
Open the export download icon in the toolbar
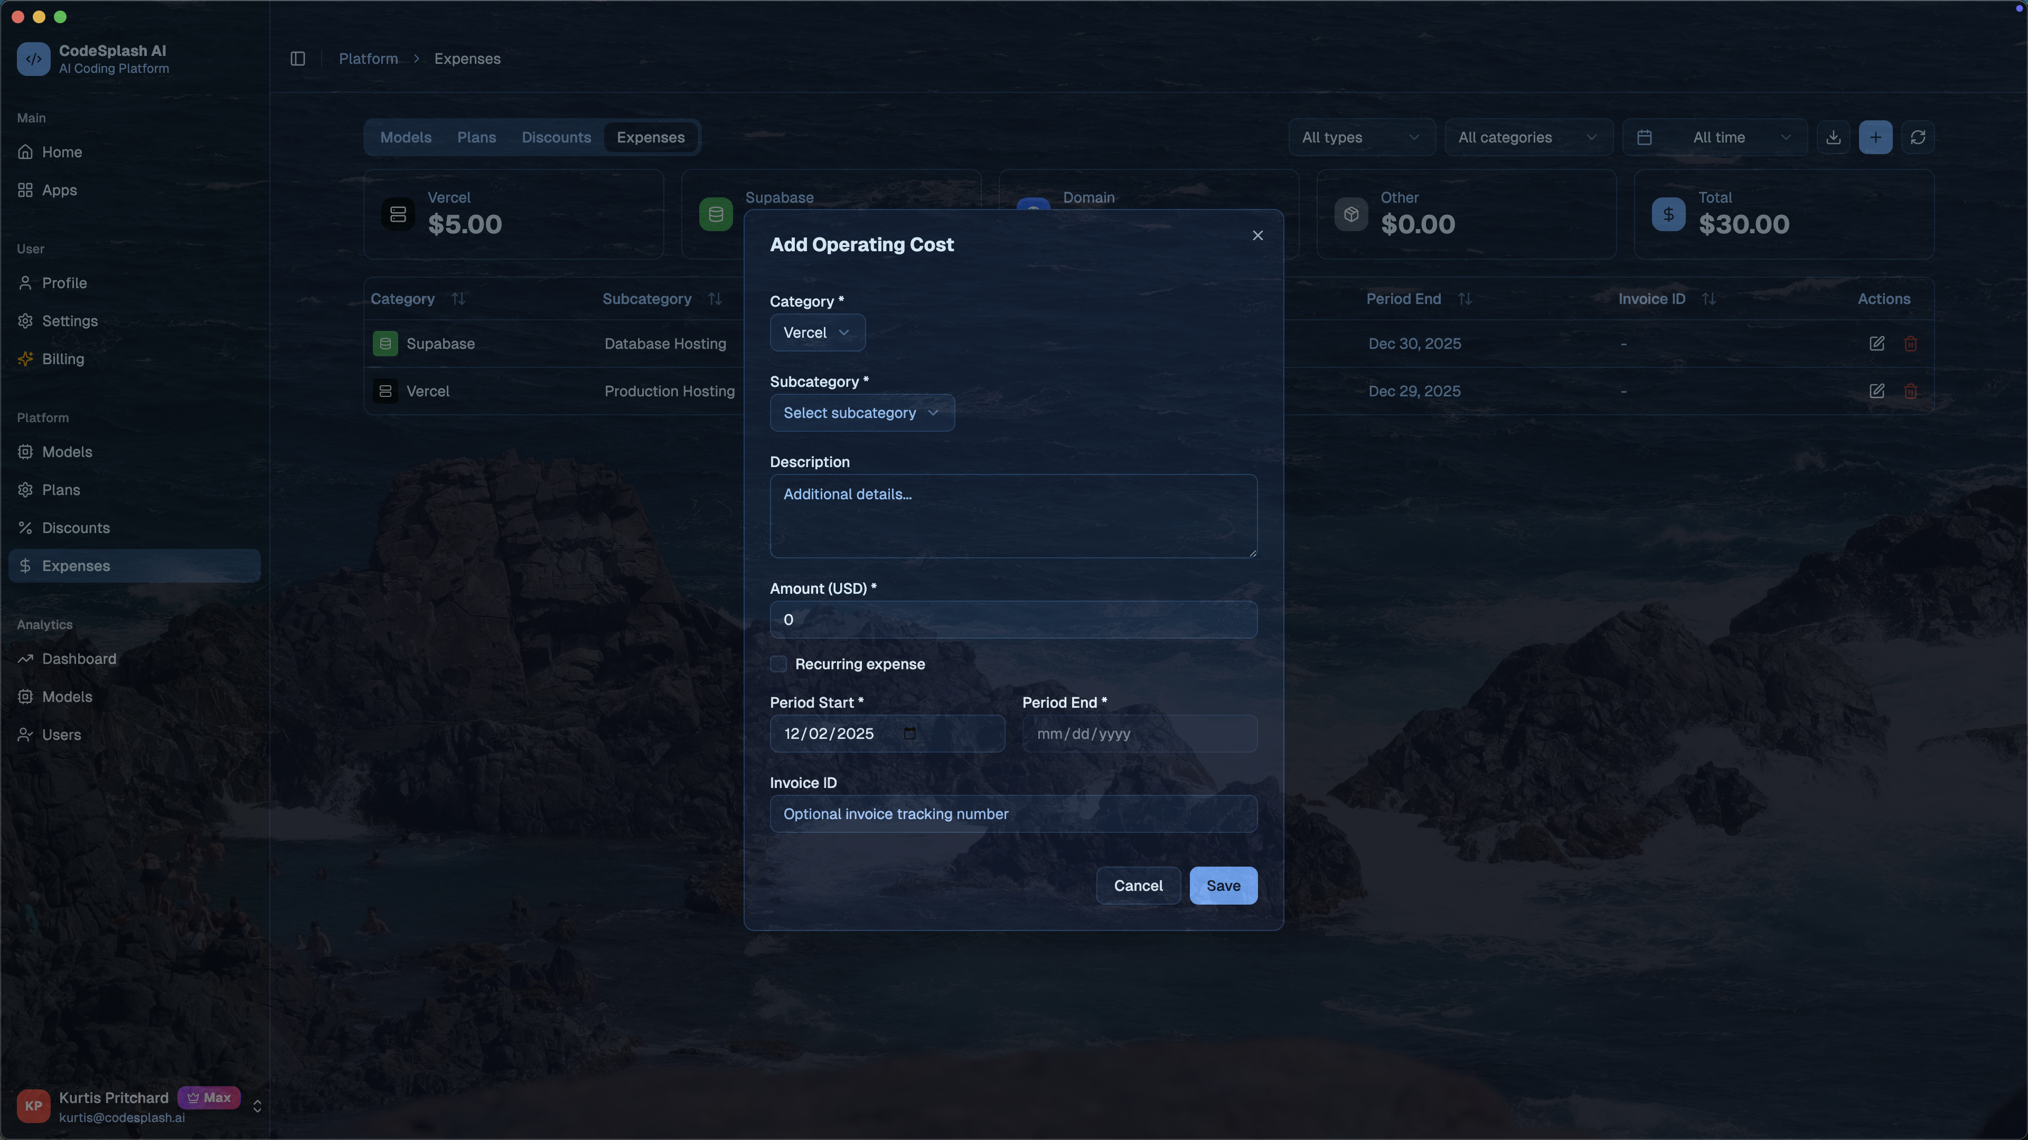[x=1834, y=137]
